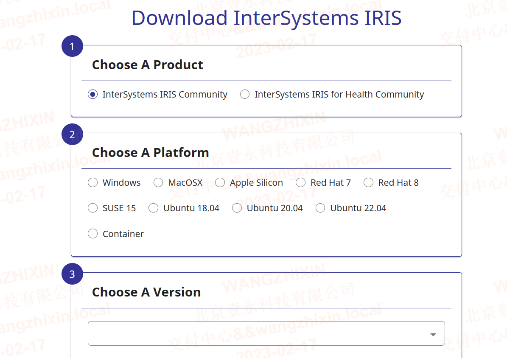Select InterSystems IRIS for Health Community option
507x358 pixels.
[x=245, y=95]
